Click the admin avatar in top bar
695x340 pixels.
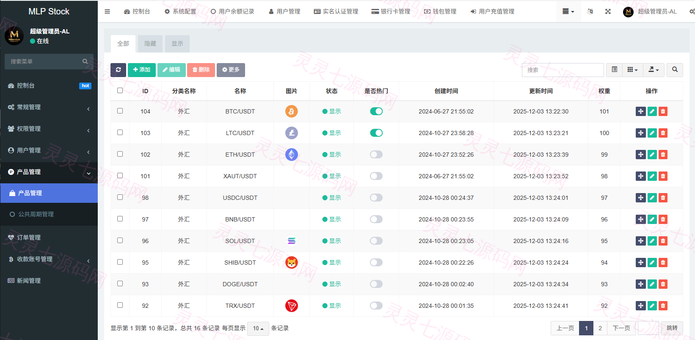point(628,12)
